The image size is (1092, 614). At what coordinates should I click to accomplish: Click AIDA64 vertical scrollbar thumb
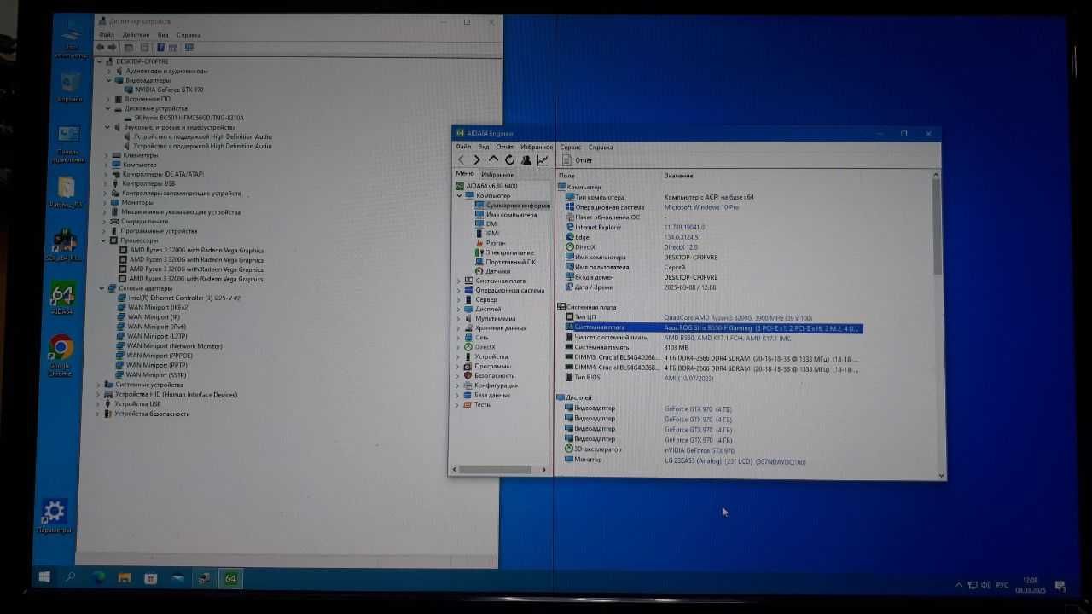coord(937,227)
